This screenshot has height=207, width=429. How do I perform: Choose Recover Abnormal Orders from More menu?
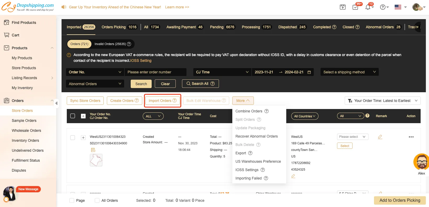click(x=256, y=136)
